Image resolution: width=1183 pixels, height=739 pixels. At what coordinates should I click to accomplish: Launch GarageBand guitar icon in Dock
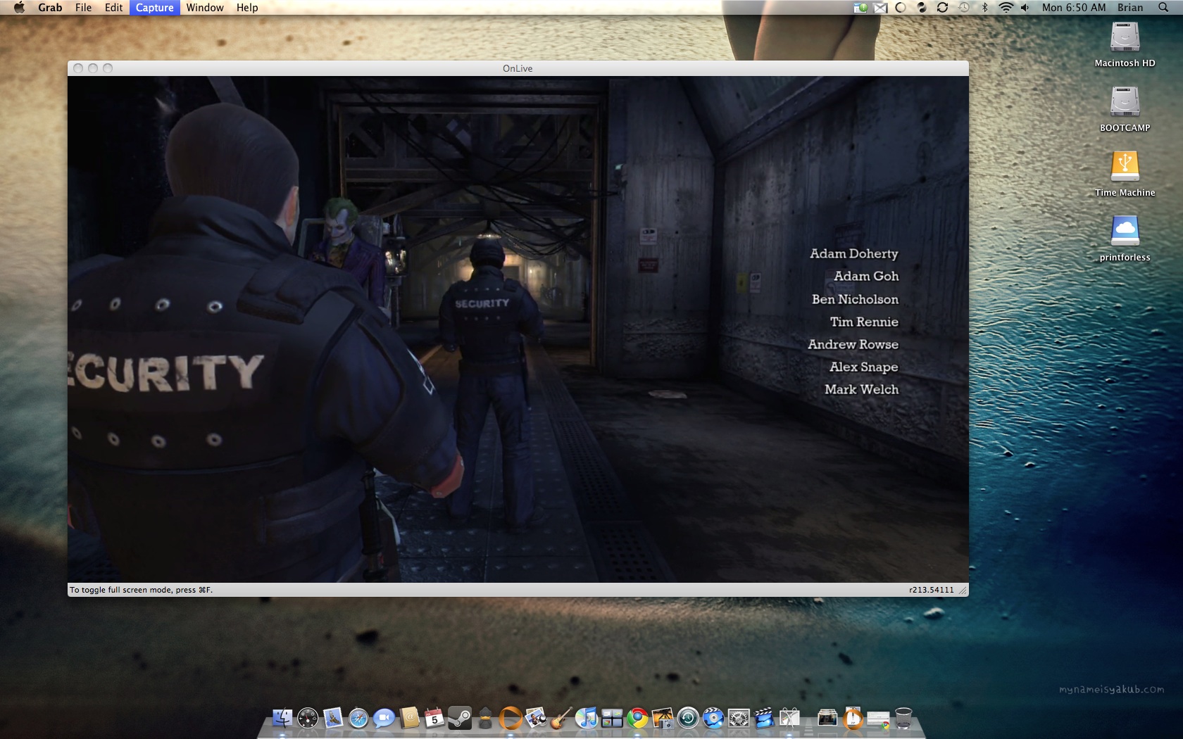[x=561, y=718]
